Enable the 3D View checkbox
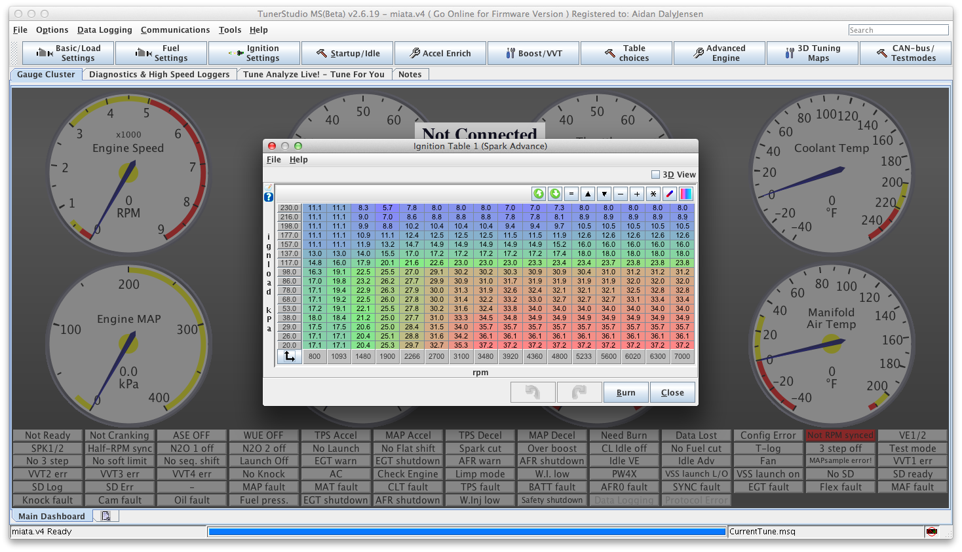Screen dimensions: 962x552 655,175
